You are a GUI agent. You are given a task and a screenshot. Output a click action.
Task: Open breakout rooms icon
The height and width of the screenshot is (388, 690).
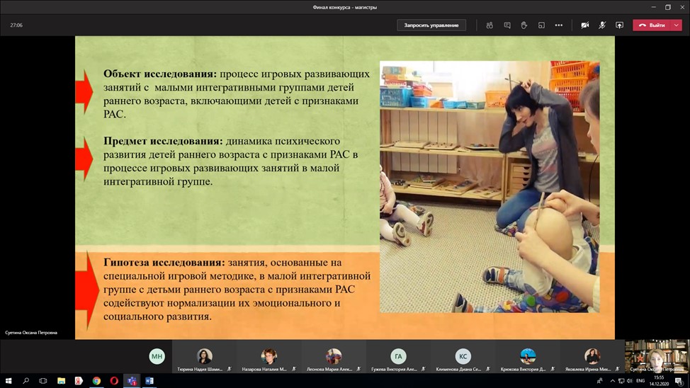(541, 25)
